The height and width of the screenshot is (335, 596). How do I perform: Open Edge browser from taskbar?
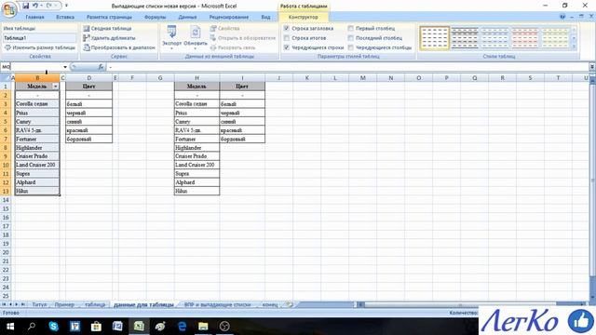click(x=183, y=327)
